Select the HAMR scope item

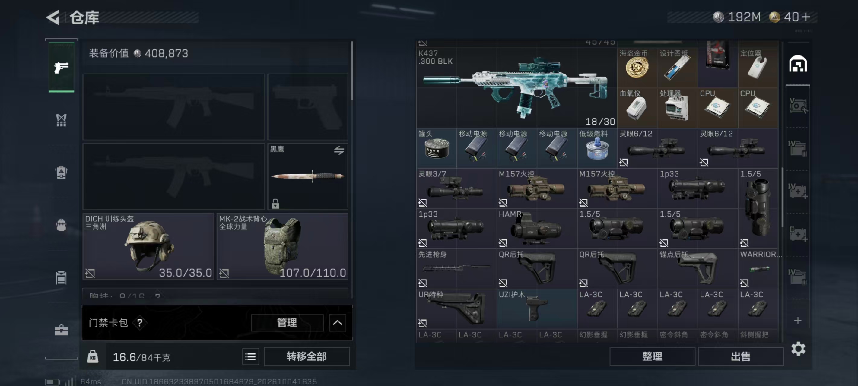537,229
